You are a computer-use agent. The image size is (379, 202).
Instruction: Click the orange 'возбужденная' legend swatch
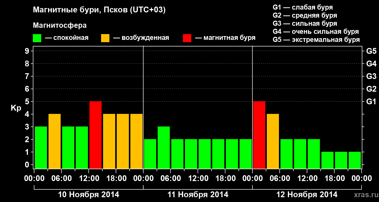click(x=105, y=38)
